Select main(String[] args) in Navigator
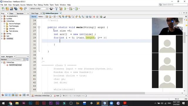188x106 pixels. [15, 65]
